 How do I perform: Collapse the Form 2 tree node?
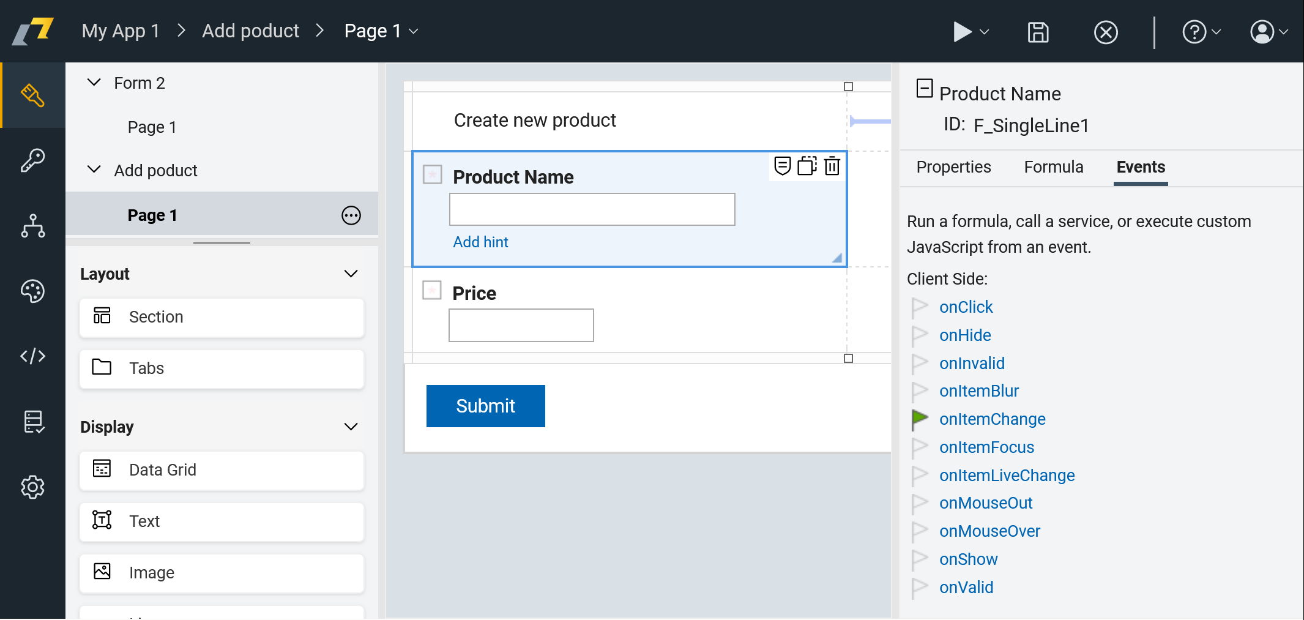click(94, 83)
